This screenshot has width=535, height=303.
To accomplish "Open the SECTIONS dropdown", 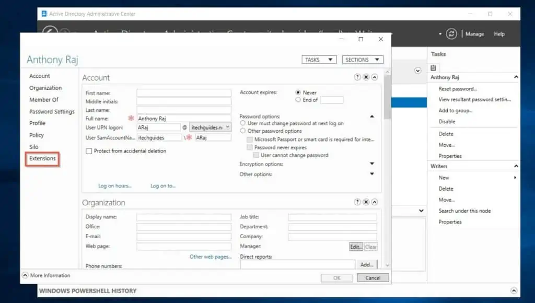I will pos(363,60).
